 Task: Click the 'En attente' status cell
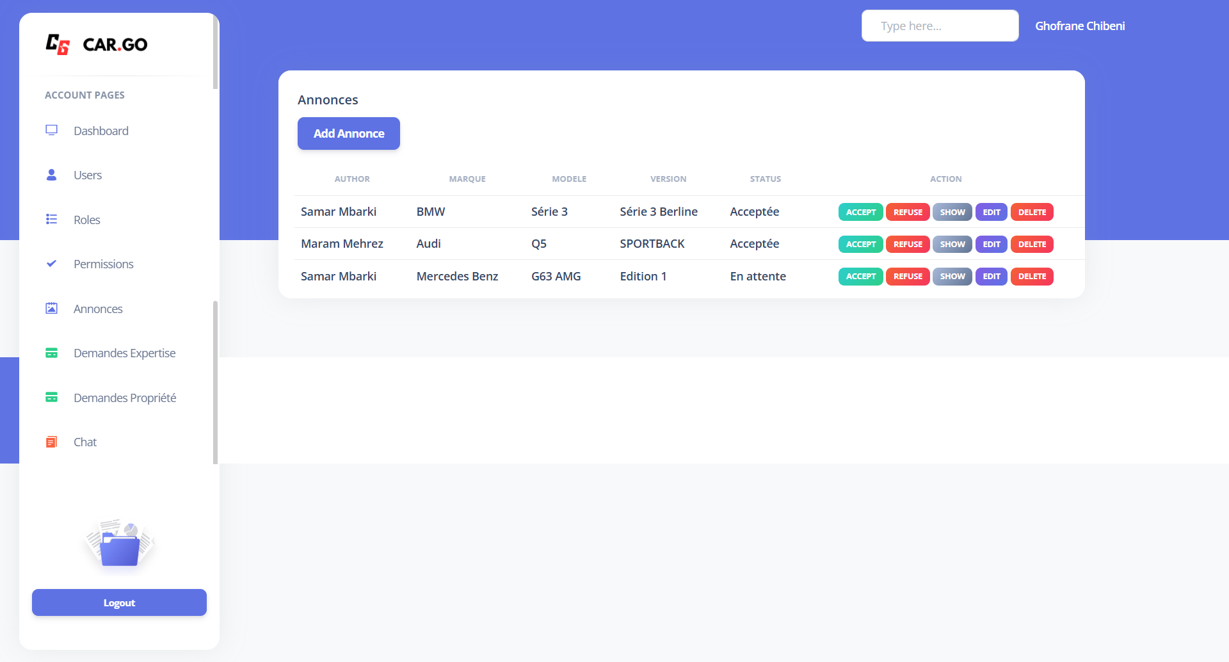coord(758,276)
